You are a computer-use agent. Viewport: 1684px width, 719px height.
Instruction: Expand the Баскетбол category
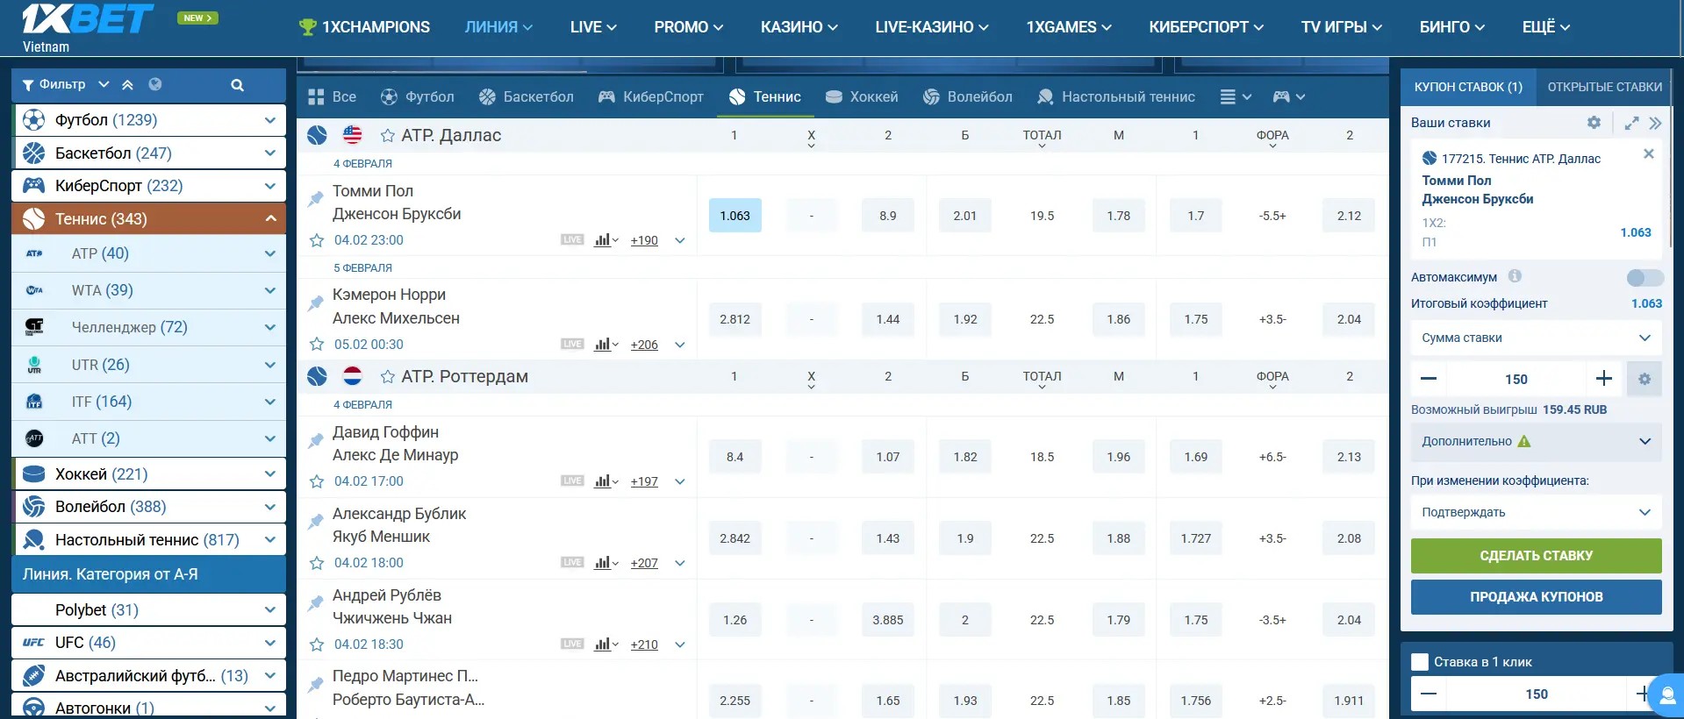click(269, 153)
